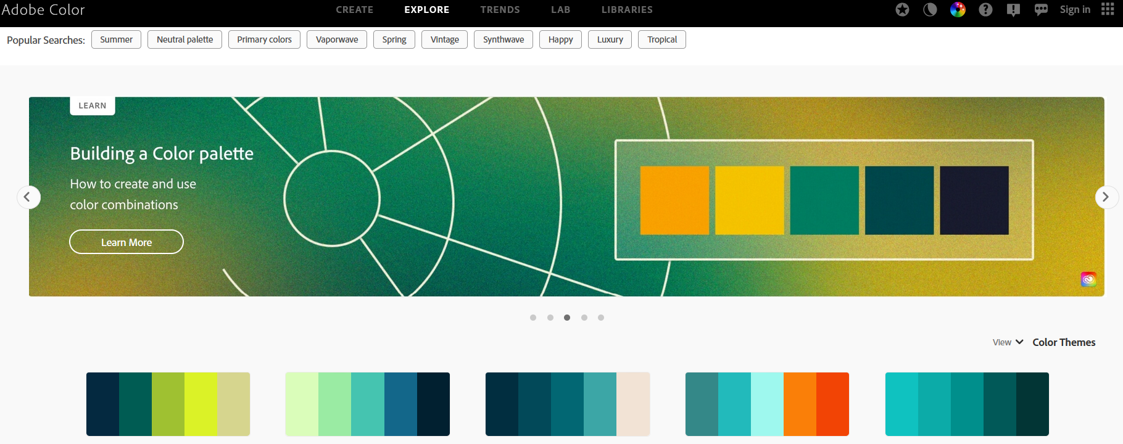Image resolution: width=1123 pixels, height=444 pixels.
Task: Open the all-turquoise shades color theme
Action: (967, 404)
